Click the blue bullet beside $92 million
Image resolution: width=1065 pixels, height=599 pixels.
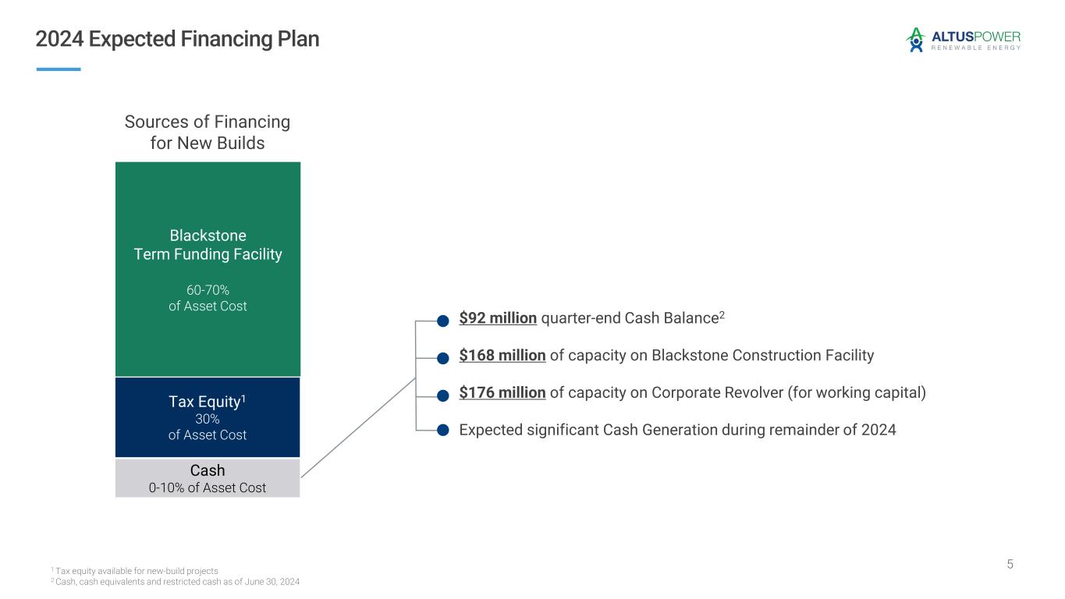[x=442, y=321]
